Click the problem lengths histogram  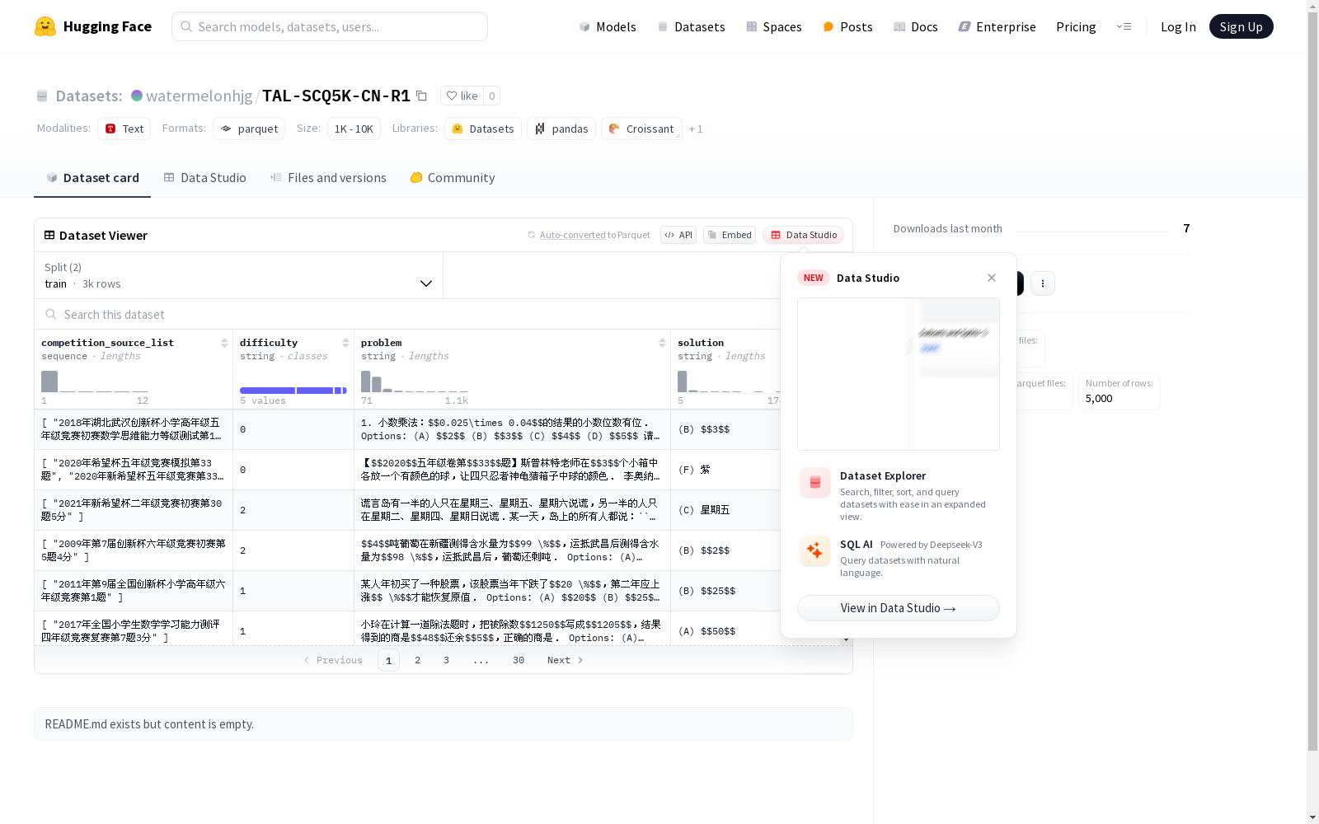pyautogui.click(x=415, y=381)
